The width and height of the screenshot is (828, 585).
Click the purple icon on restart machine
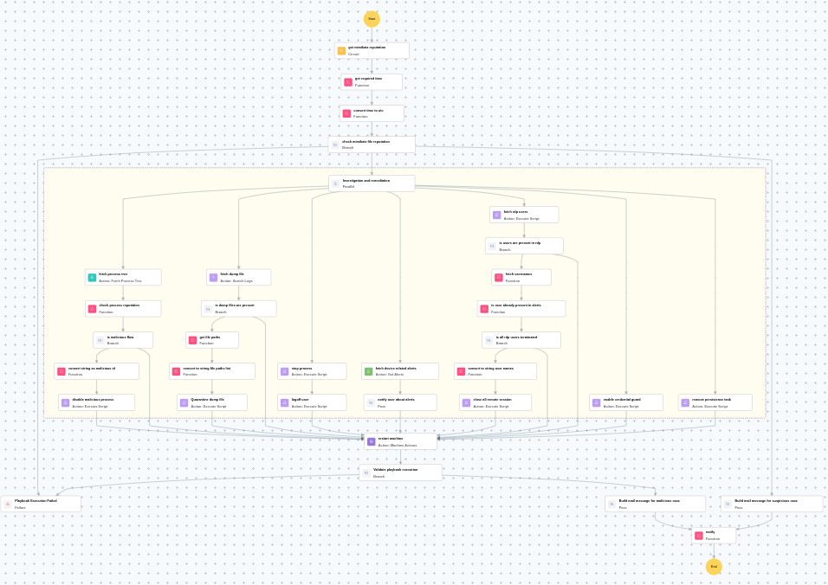pos(372,441)
